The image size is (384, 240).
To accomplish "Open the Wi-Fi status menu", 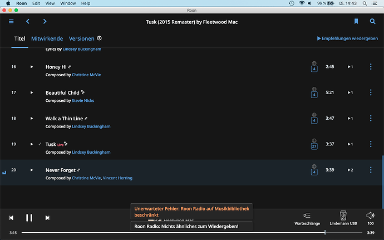I will [x=302, y=3].
